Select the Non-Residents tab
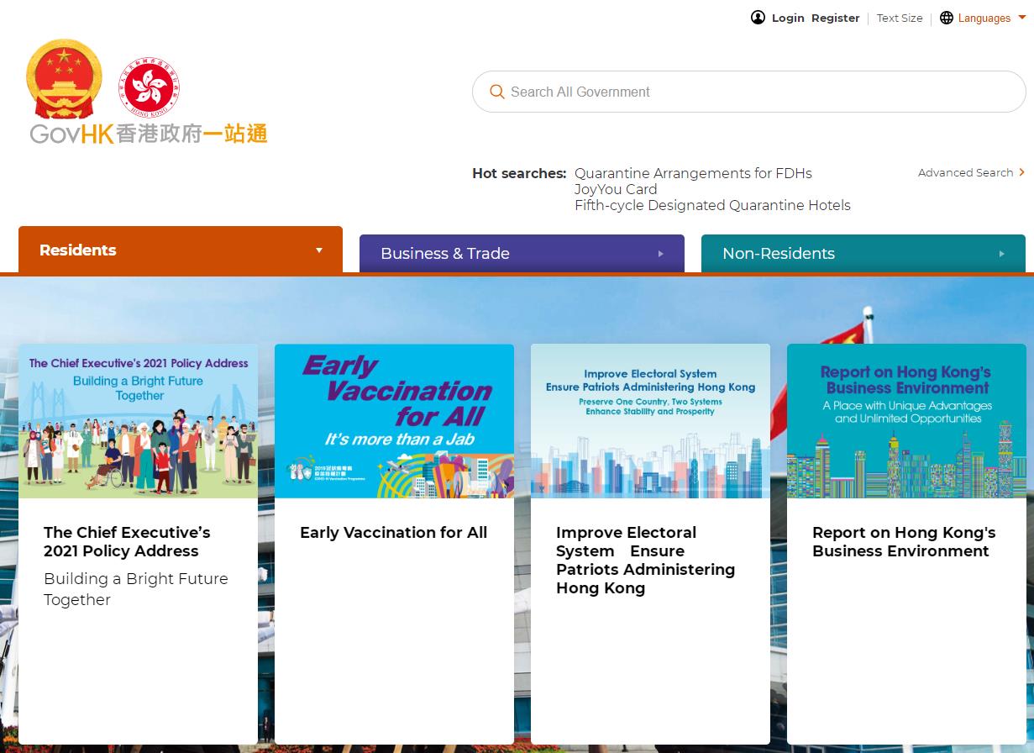Screen dimensions: 1034x753 click(779, 254)
